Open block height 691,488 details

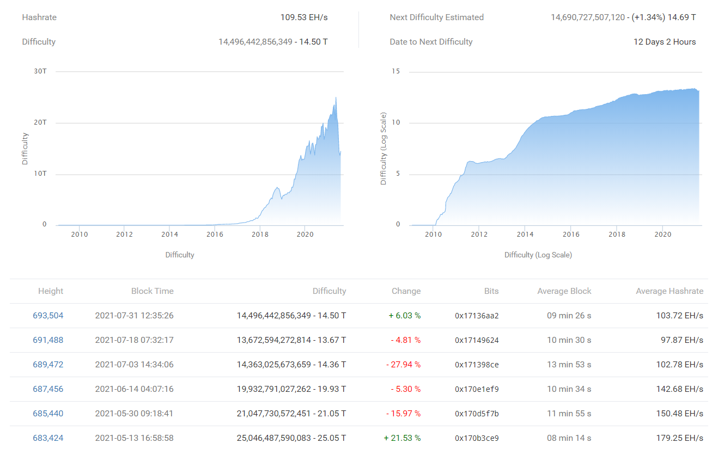coord(47,340)
